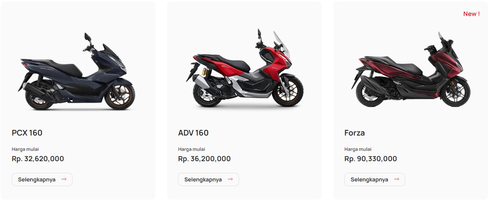Select the red ADV 160 scooter image
Image resolution: width=488 pixels, height=201 pixels.
[x=244, y=69]
